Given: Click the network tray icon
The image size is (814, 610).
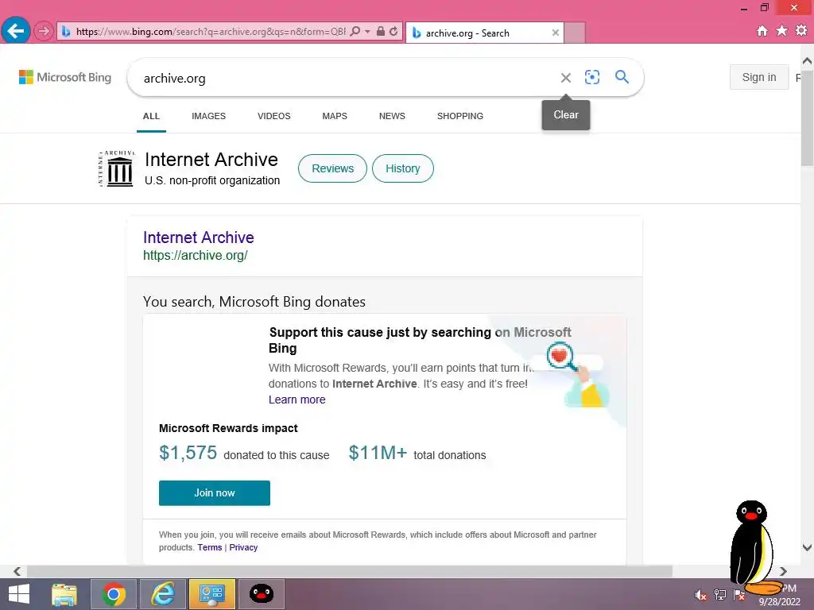Looking at the screenshot, I should [x=720, y=595].
